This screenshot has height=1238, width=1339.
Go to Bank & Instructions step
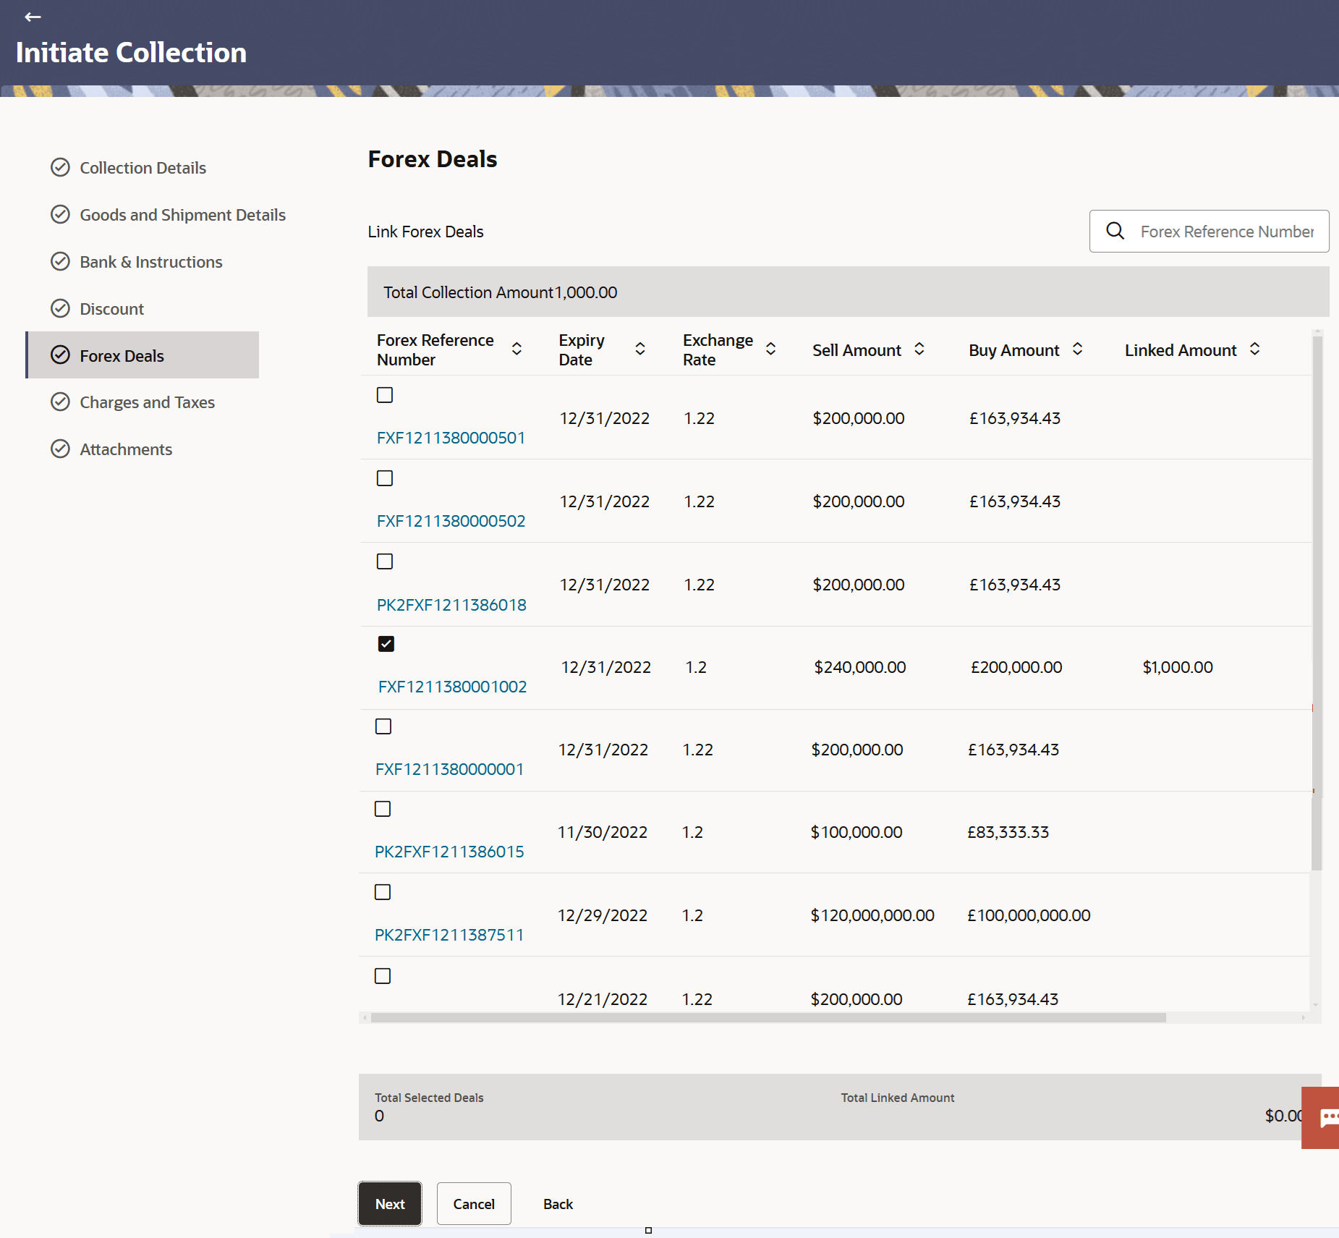click(x=150, y=262)
